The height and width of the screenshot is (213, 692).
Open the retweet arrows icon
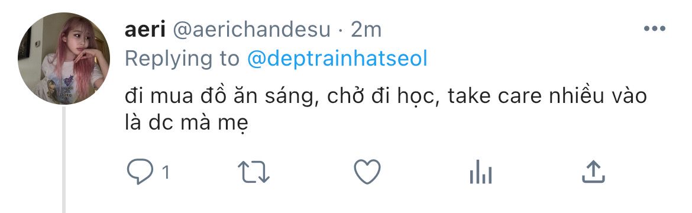[x=254, y=172]
